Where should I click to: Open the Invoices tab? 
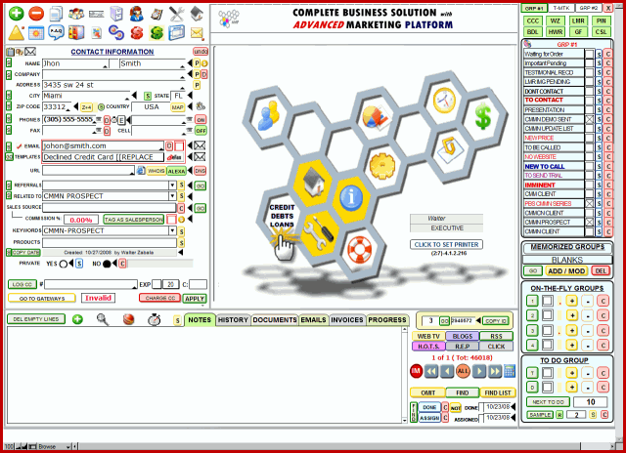[346, 319]
